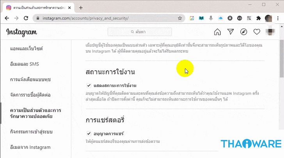The height and width of the screenshot is (158, 284).
Task: Click the สถานะการใช้งาน heading
Action: pyautogui.click(x=110, y=72)
